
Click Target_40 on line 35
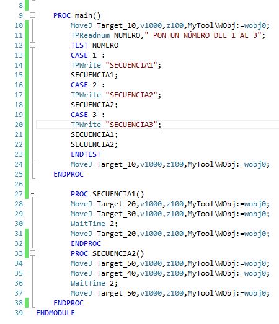point(117,274)
